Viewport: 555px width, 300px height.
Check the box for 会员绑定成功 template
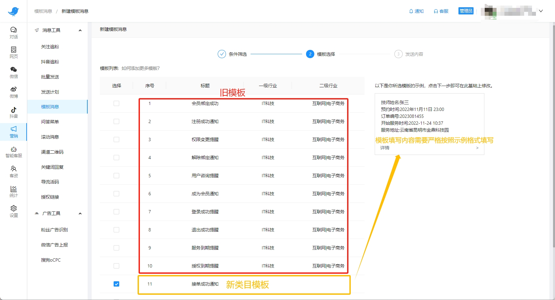[116, 103]
